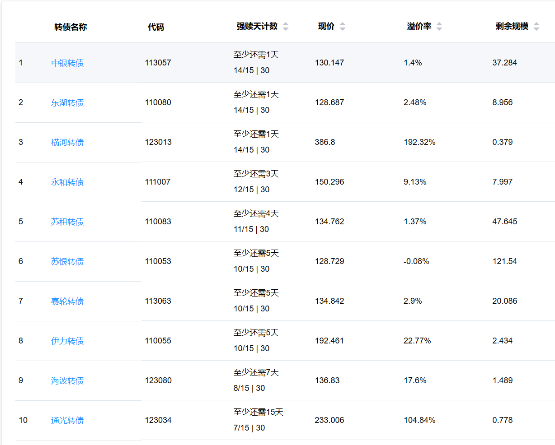The width and height of the screenshot is (555, 445).
Task: Click the 伊力转债 link
Action: 67,341
